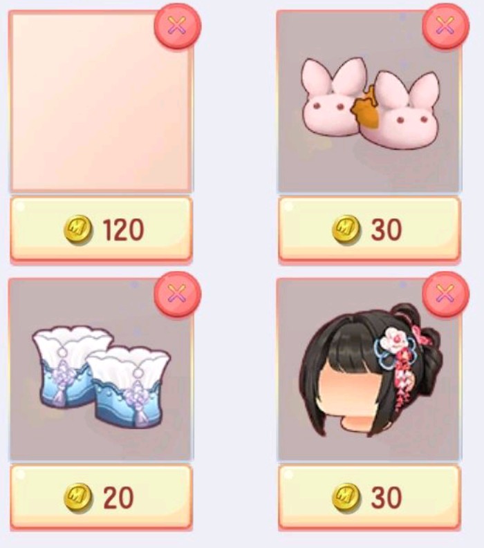
Task: Click the gold coin under bunny slippers
Action: click(346, 230)
